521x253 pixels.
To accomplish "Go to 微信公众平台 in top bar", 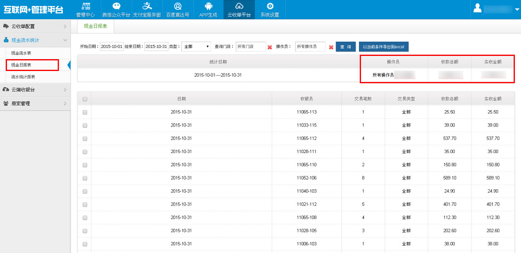I will pyautogui.click(x=116, y=9).
